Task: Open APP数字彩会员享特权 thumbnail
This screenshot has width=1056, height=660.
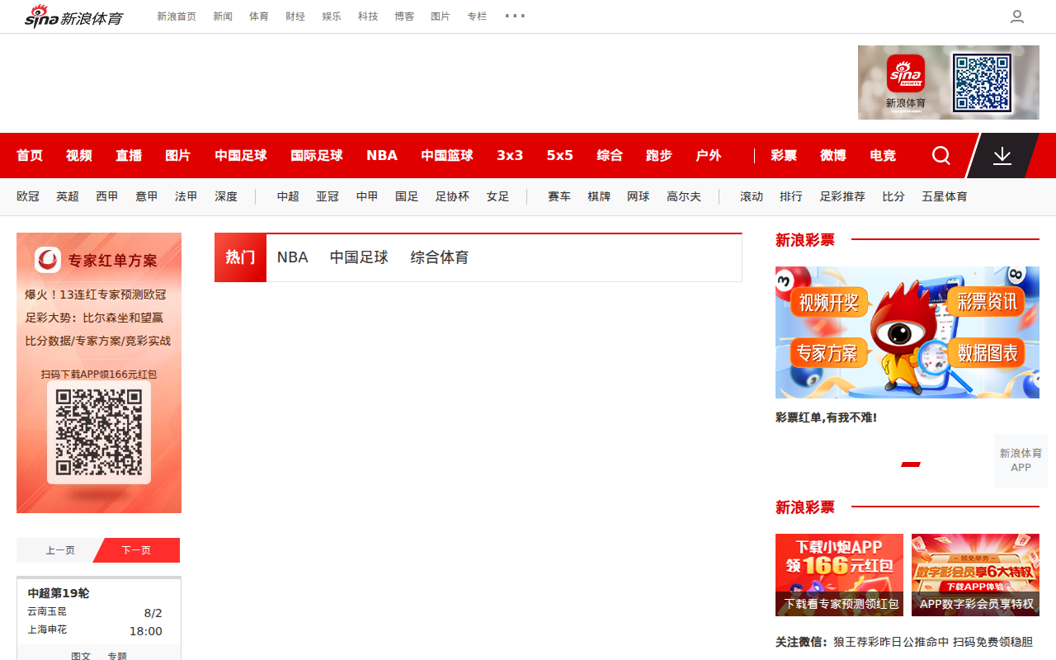Action: coord(975,575)
